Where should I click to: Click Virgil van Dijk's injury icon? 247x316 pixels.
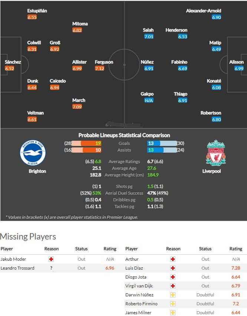tap(173, 286)
